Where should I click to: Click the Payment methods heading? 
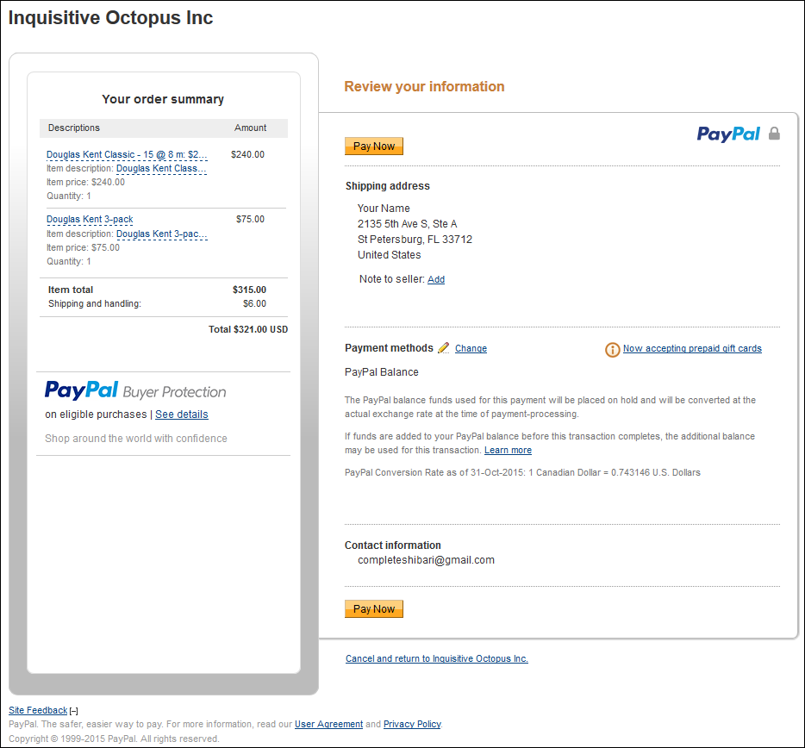390,348
